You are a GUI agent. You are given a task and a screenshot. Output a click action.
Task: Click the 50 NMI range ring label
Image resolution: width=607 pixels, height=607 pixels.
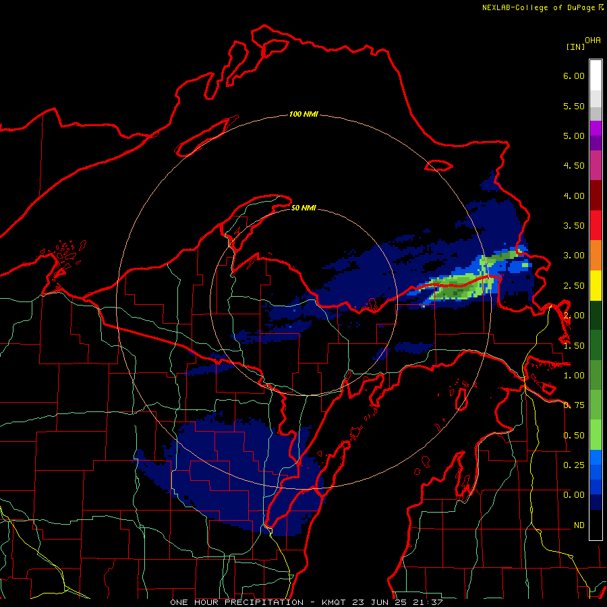(x=304, y=208)
